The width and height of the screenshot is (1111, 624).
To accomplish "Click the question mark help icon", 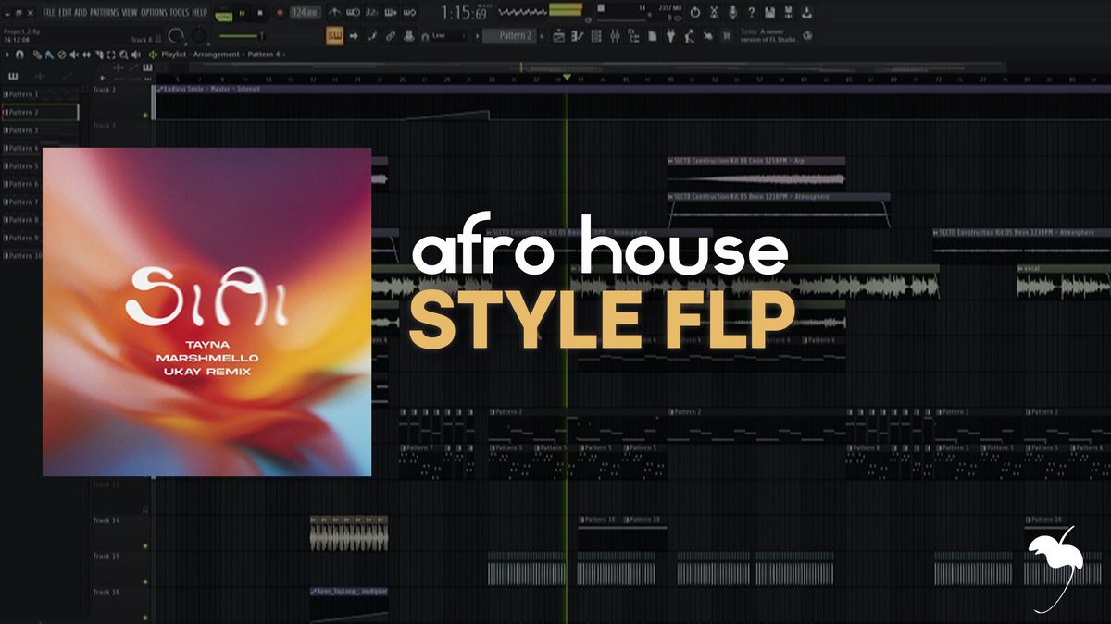I will (751, 12).
